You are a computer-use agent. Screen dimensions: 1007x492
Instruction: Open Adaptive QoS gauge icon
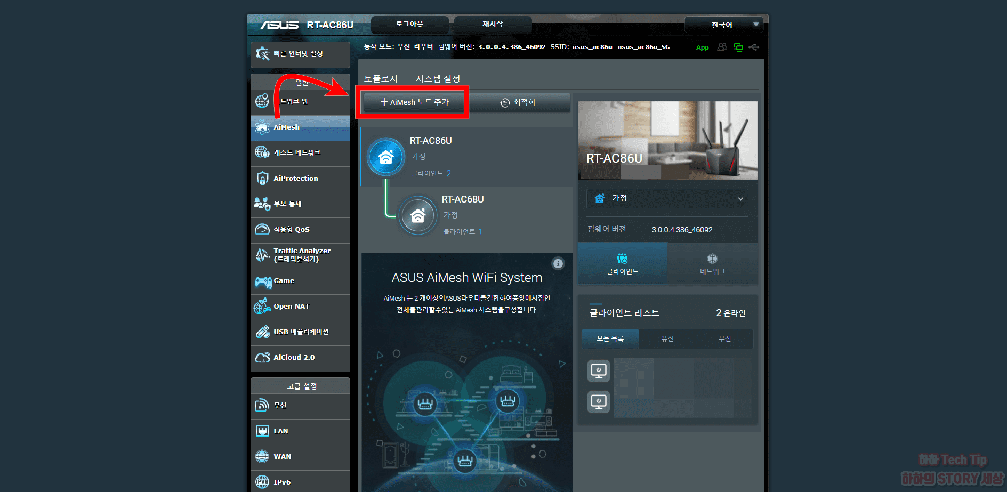[262, 229]
